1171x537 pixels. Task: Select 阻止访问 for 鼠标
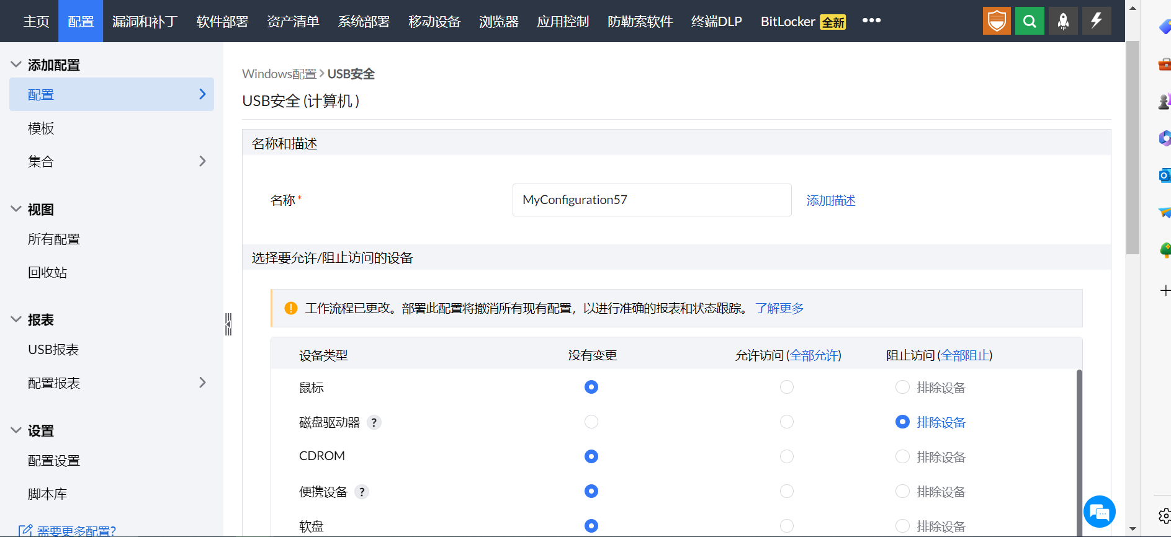click(902, 387)
